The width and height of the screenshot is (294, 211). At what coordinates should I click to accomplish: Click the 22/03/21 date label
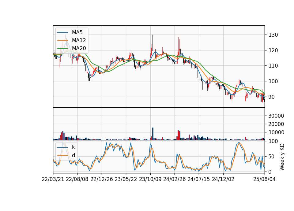53,179
